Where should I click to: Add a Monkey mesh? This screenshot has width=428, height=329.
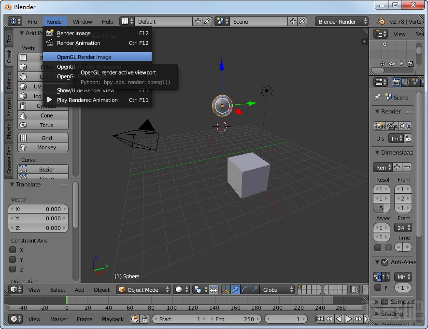pos(43,147)
